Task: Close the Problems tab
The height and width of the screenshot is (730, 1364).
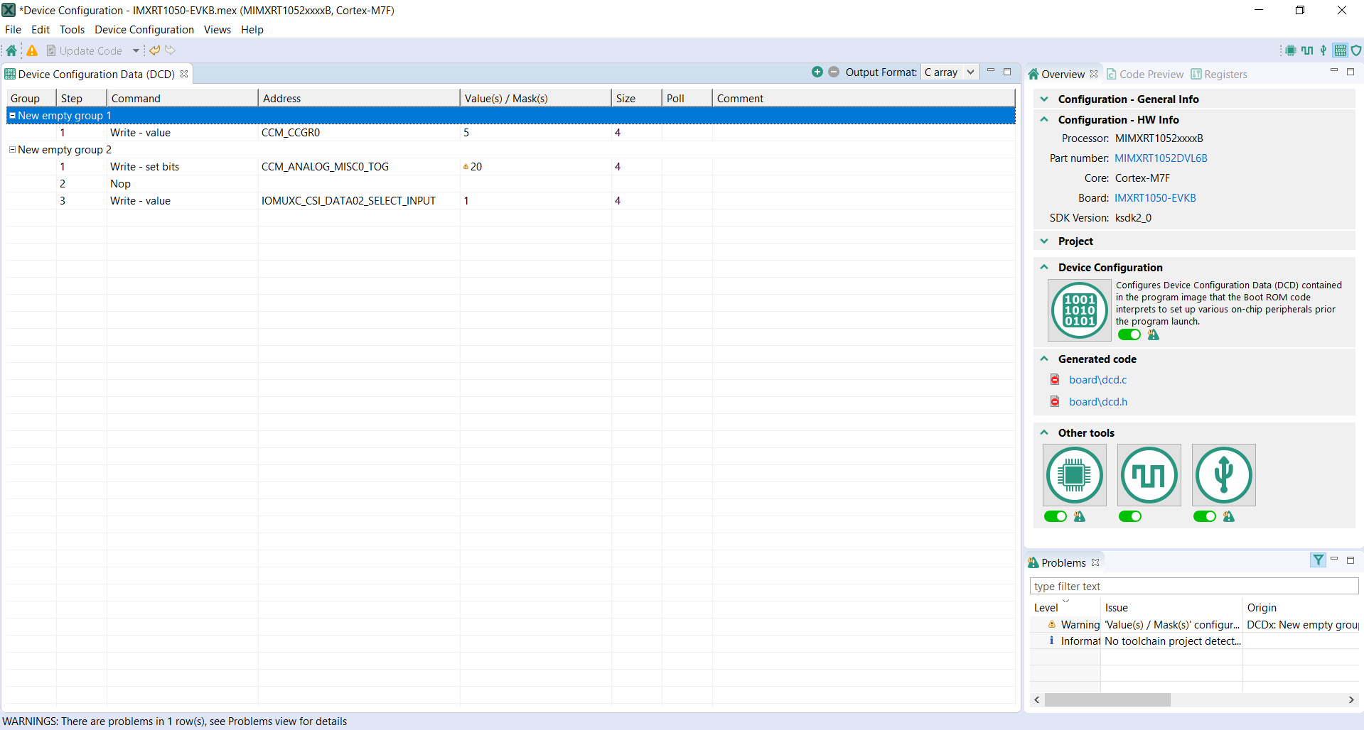Action: 1095,562
